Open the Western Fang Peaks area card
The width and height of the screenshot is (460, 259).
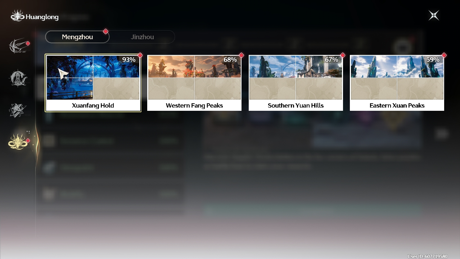click(x=194, y=83)
